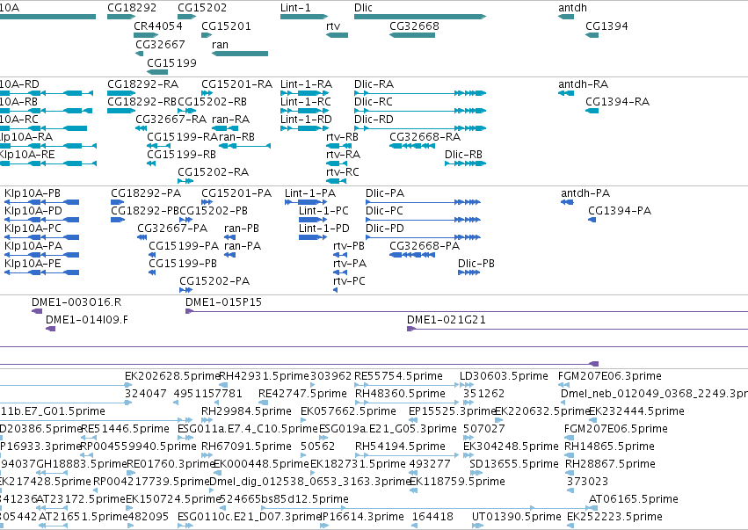This screenshot has height=530, width=748.
Task: Select EST EK057662.5prime
Action: [x=348, y=411]
